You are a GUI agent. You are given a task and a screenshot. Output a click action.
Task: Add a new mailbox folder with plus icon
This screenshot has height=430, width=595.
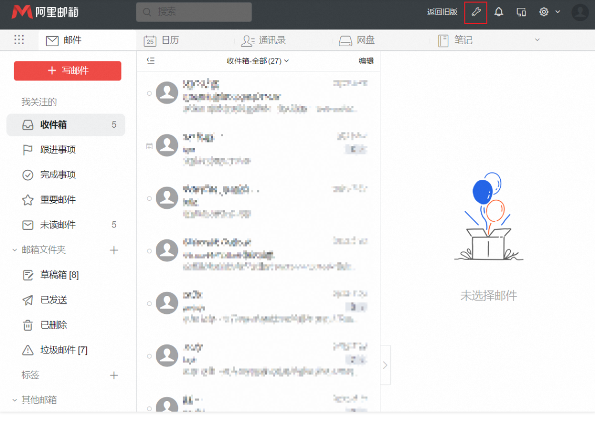tap(114, 250)
